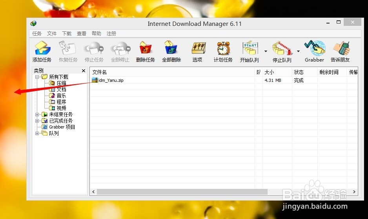This screenshot has height=219, width=368.
Task: Select the 未结束任务 category
Action: tap(61, 114)
